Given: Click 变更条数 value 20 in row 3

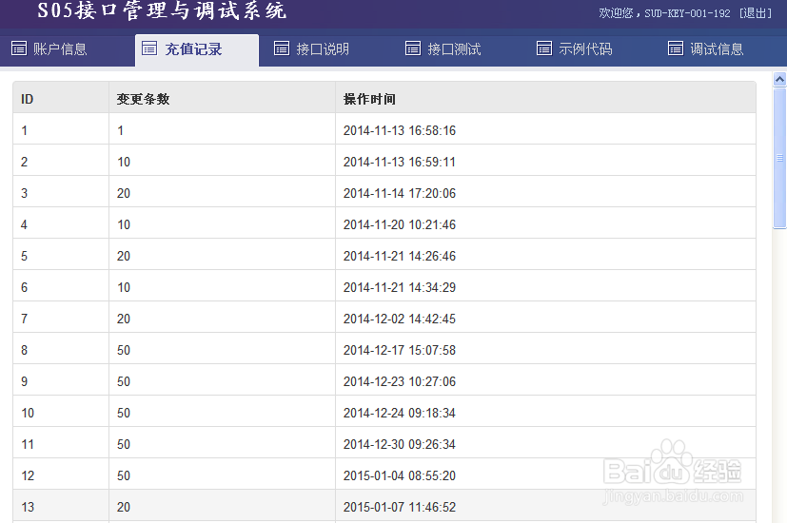Looking at the screenshot, I should point(124,193).
